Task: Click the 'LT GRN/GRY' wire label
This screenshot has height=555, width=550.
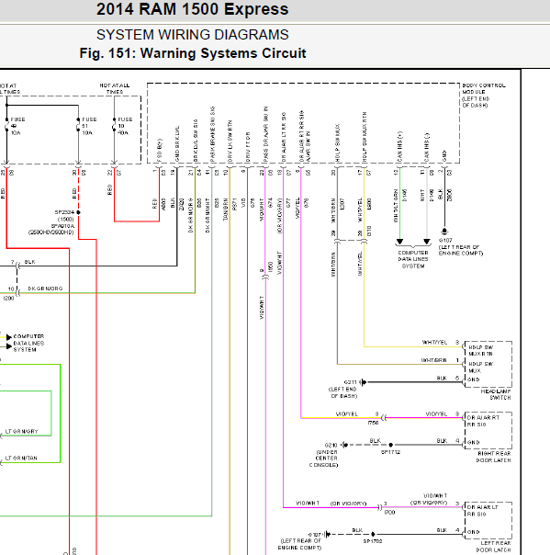Action: (21, 432)
